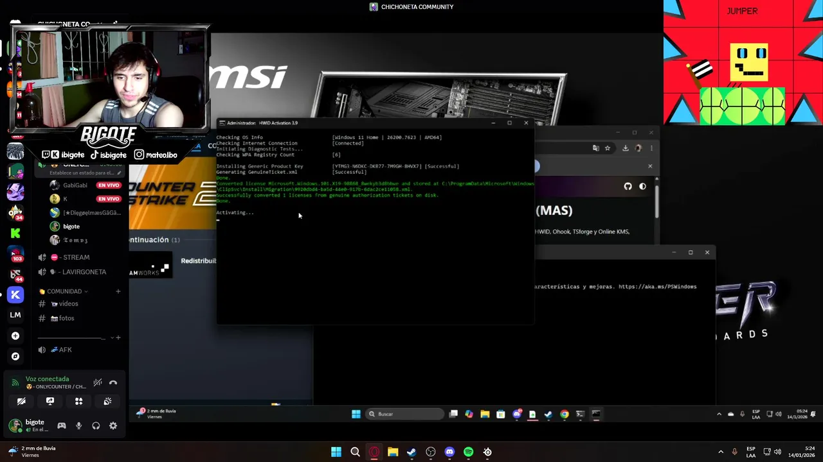Open Discord activities button

[78, 401]
